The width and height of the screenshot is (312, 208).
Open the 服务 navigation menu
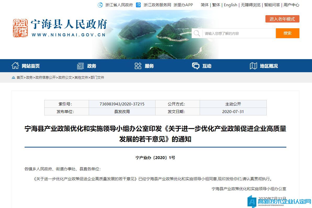(x=149, y=66)
